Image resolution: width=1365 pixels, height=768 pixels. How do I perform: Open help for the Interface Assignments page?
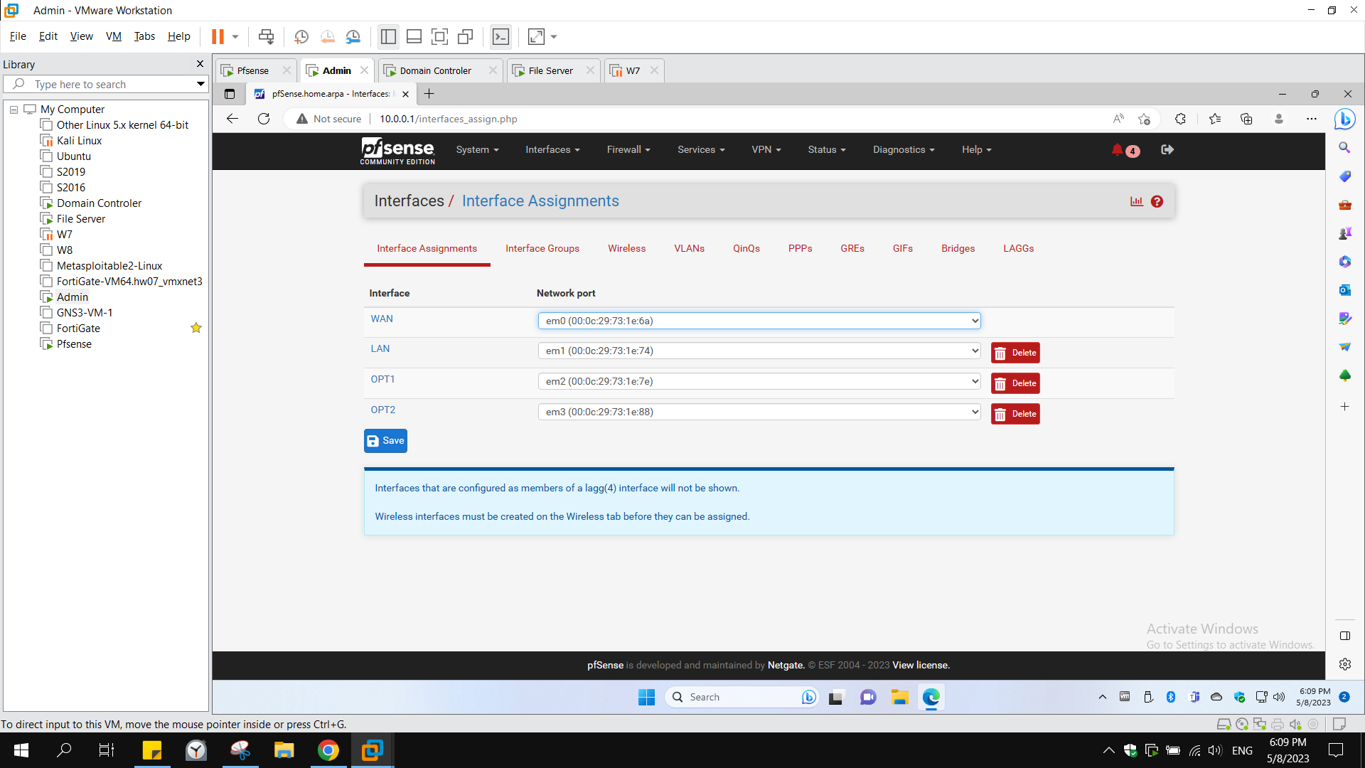pyautogui.click(x=1157, y=201)
